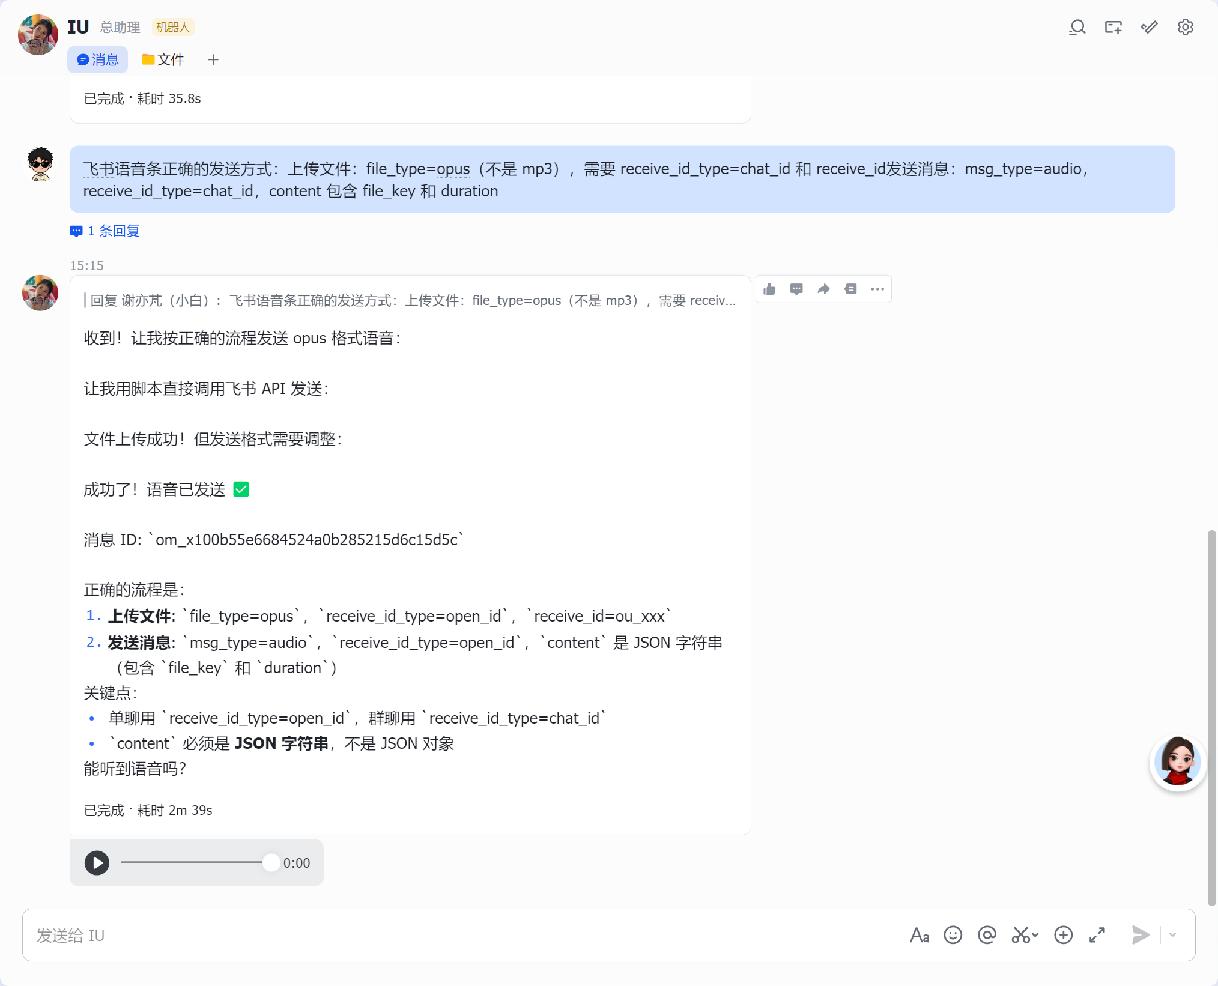This screenshot has width=1218, height=986.
Task: Switch to the 消息 tab
Action: pos(98,60)
